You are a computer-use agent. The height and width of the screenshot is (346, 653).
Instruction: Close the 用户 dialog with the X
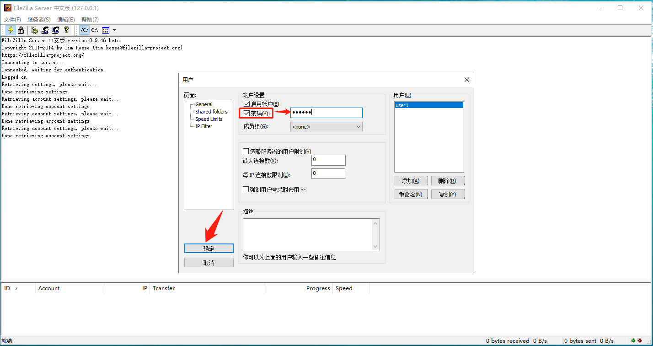467,80
